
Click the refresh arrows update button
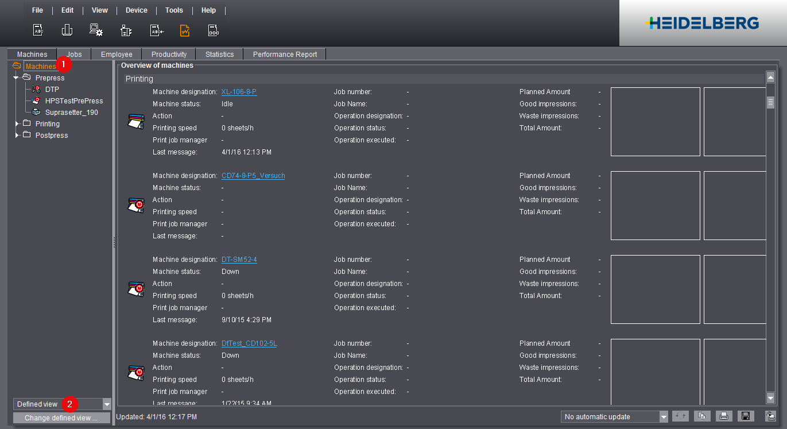click(680, 416)
